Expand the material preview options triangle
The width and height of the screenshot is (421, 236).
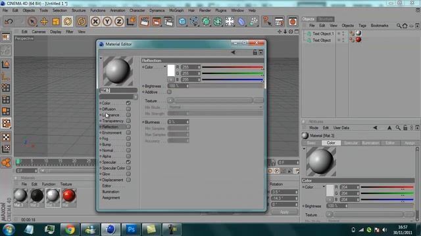(101, 58)
